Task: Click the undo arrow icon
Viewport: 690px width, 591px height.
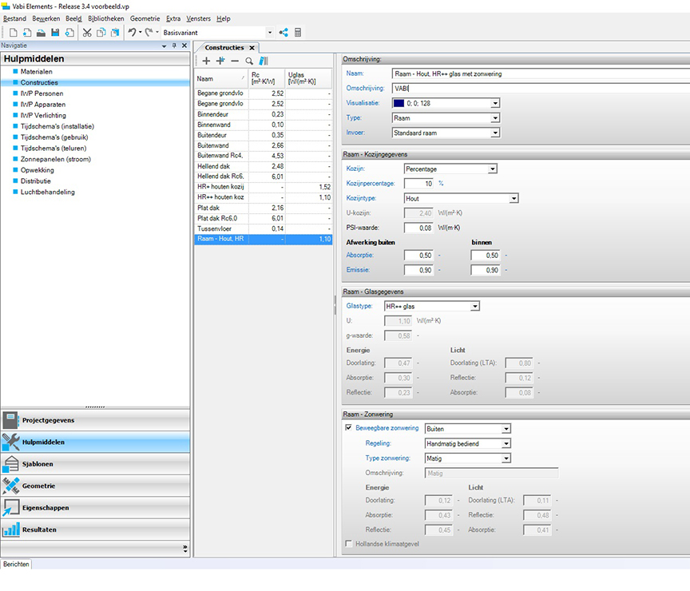Action: coord(132,33)
